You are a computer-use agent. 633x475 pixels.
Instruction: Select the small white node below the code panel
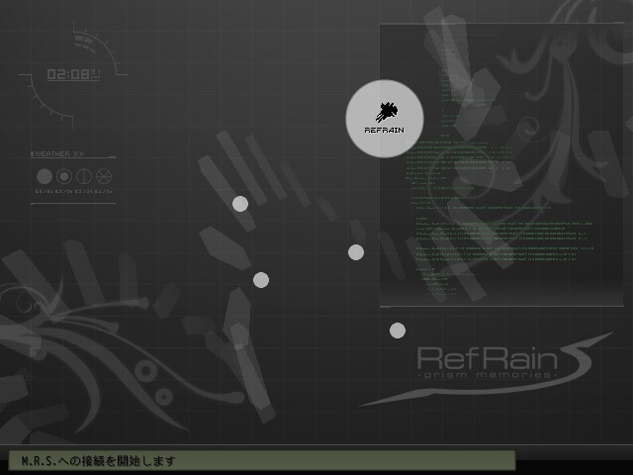click(x=398, y=331)
